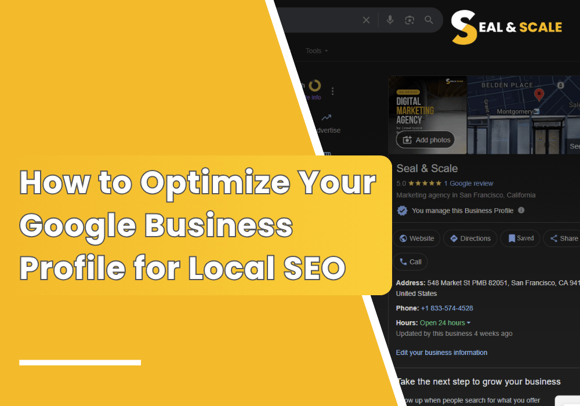Call the phone number +1 833-574-4528
Image resolution: width=580 pixels, height=406 pixels.
pyautogui.click(x=447, y=308)
